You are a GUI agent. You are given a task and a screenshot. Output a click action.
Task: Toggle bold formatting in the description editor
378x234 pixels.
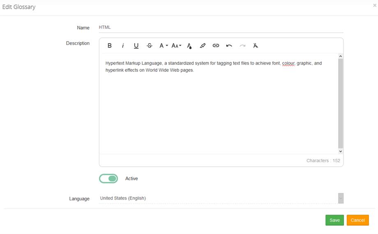[109, 46]
